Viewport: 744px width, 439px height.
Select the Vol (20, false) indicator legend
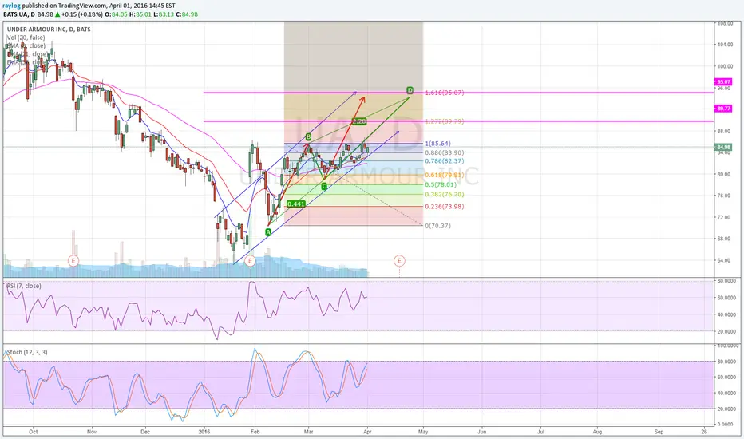(x=26, y=38)
